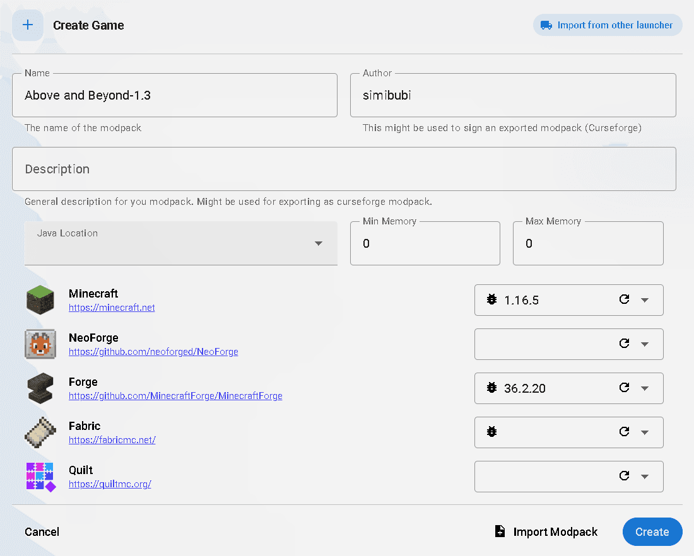694x556 pixels.
Task: Click the bug icon next to 36.2.20
Action: (491, 388)
